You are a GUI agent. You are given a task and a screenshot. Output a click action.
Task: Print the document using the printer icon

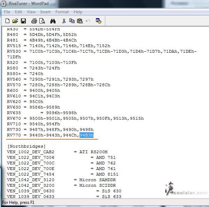(34, 21)
